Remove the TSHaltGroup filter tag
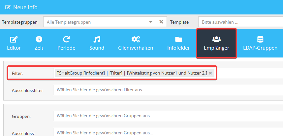This screenshot has width=283, height=136. coord(210,73)
